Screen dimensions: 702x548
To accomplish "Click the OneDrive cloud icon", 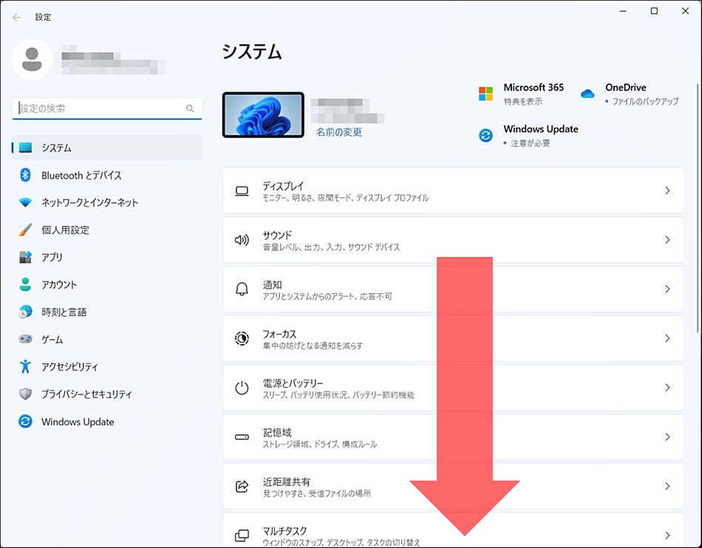I will click(x=587, y=93).
